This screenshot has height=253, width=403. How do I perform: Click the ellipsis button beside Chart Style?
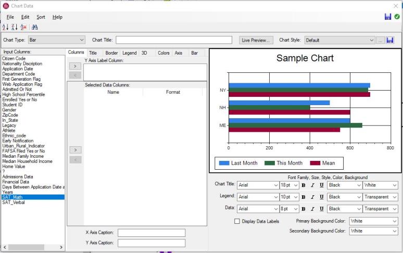pyautogui.click(x=381, y=40)
